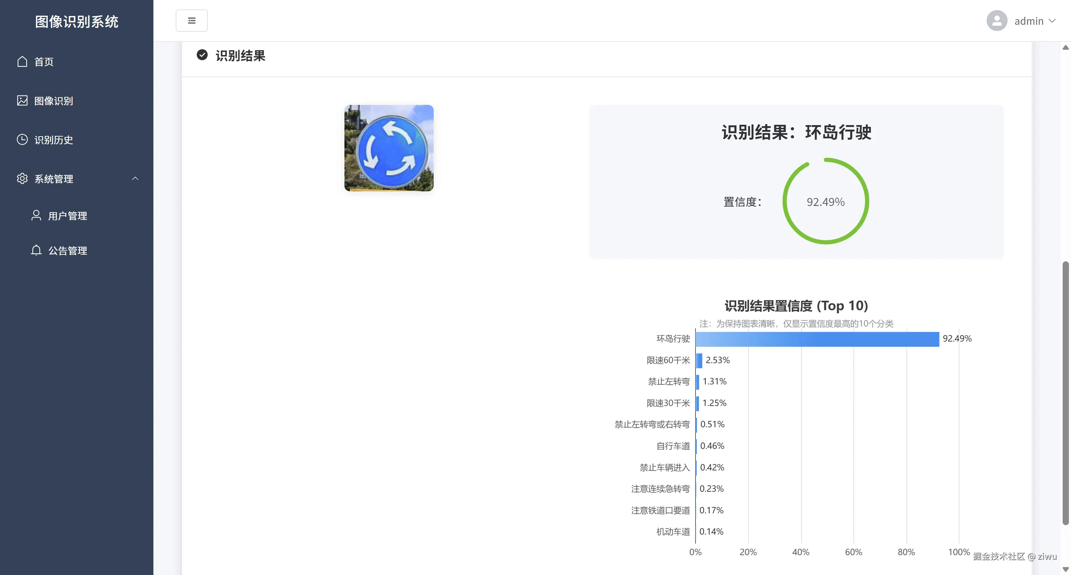Open the admin account dropdown
This screenshot has height=575, width=1071.
[x=1035, y=20]
